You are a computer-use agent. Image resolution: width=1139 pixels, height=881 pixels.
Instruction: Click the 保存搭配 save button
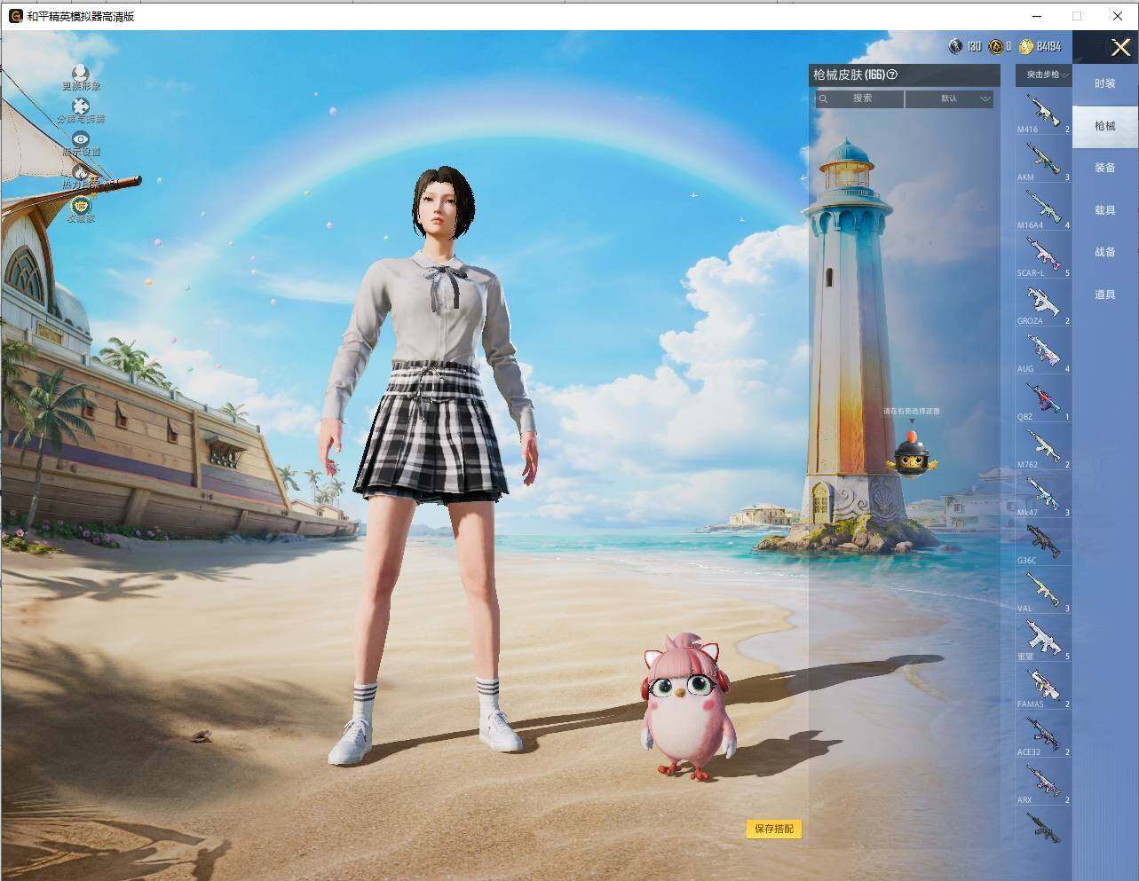774,829
